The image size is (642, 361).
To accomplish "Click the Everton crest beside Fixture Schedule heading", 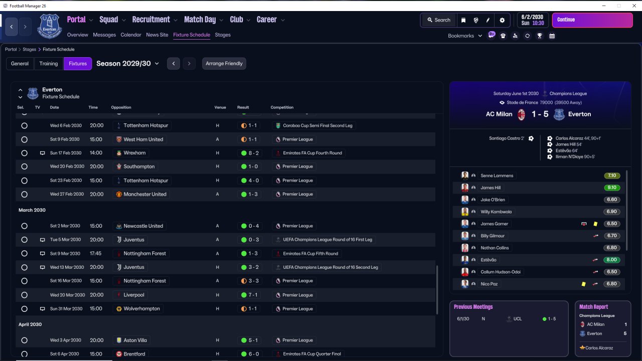I will [33, 93].
